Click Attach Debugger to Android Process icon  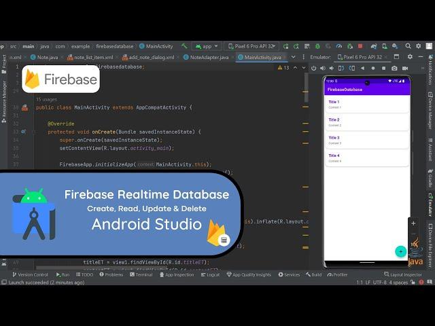pos(349,46)
